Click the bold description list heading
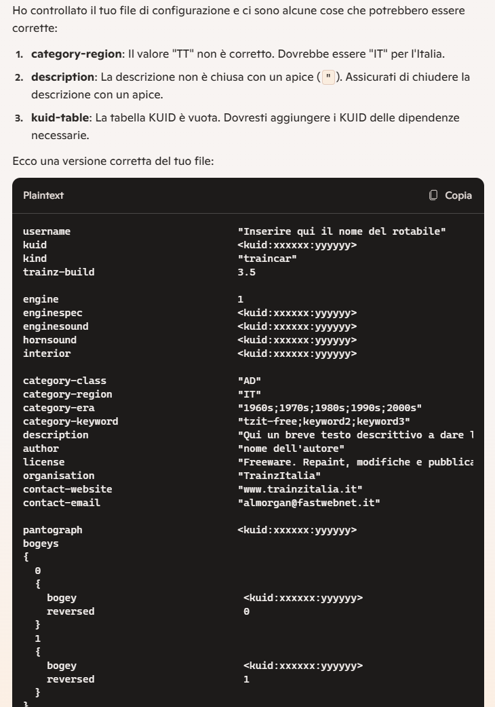Viewport: 495px width, 707px height. coord(62,77)
